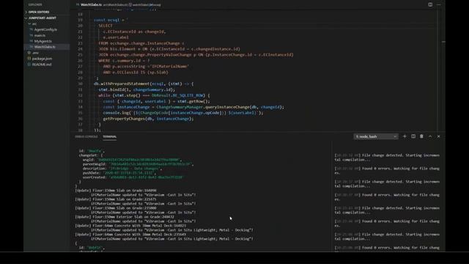Create a new terminal with plus icon
Viewport: 469px width, 264px height.
[x=405, y=136]
